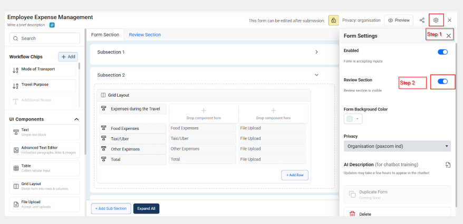
Task: Click the edit description icon under title
Action: (52, 25)
